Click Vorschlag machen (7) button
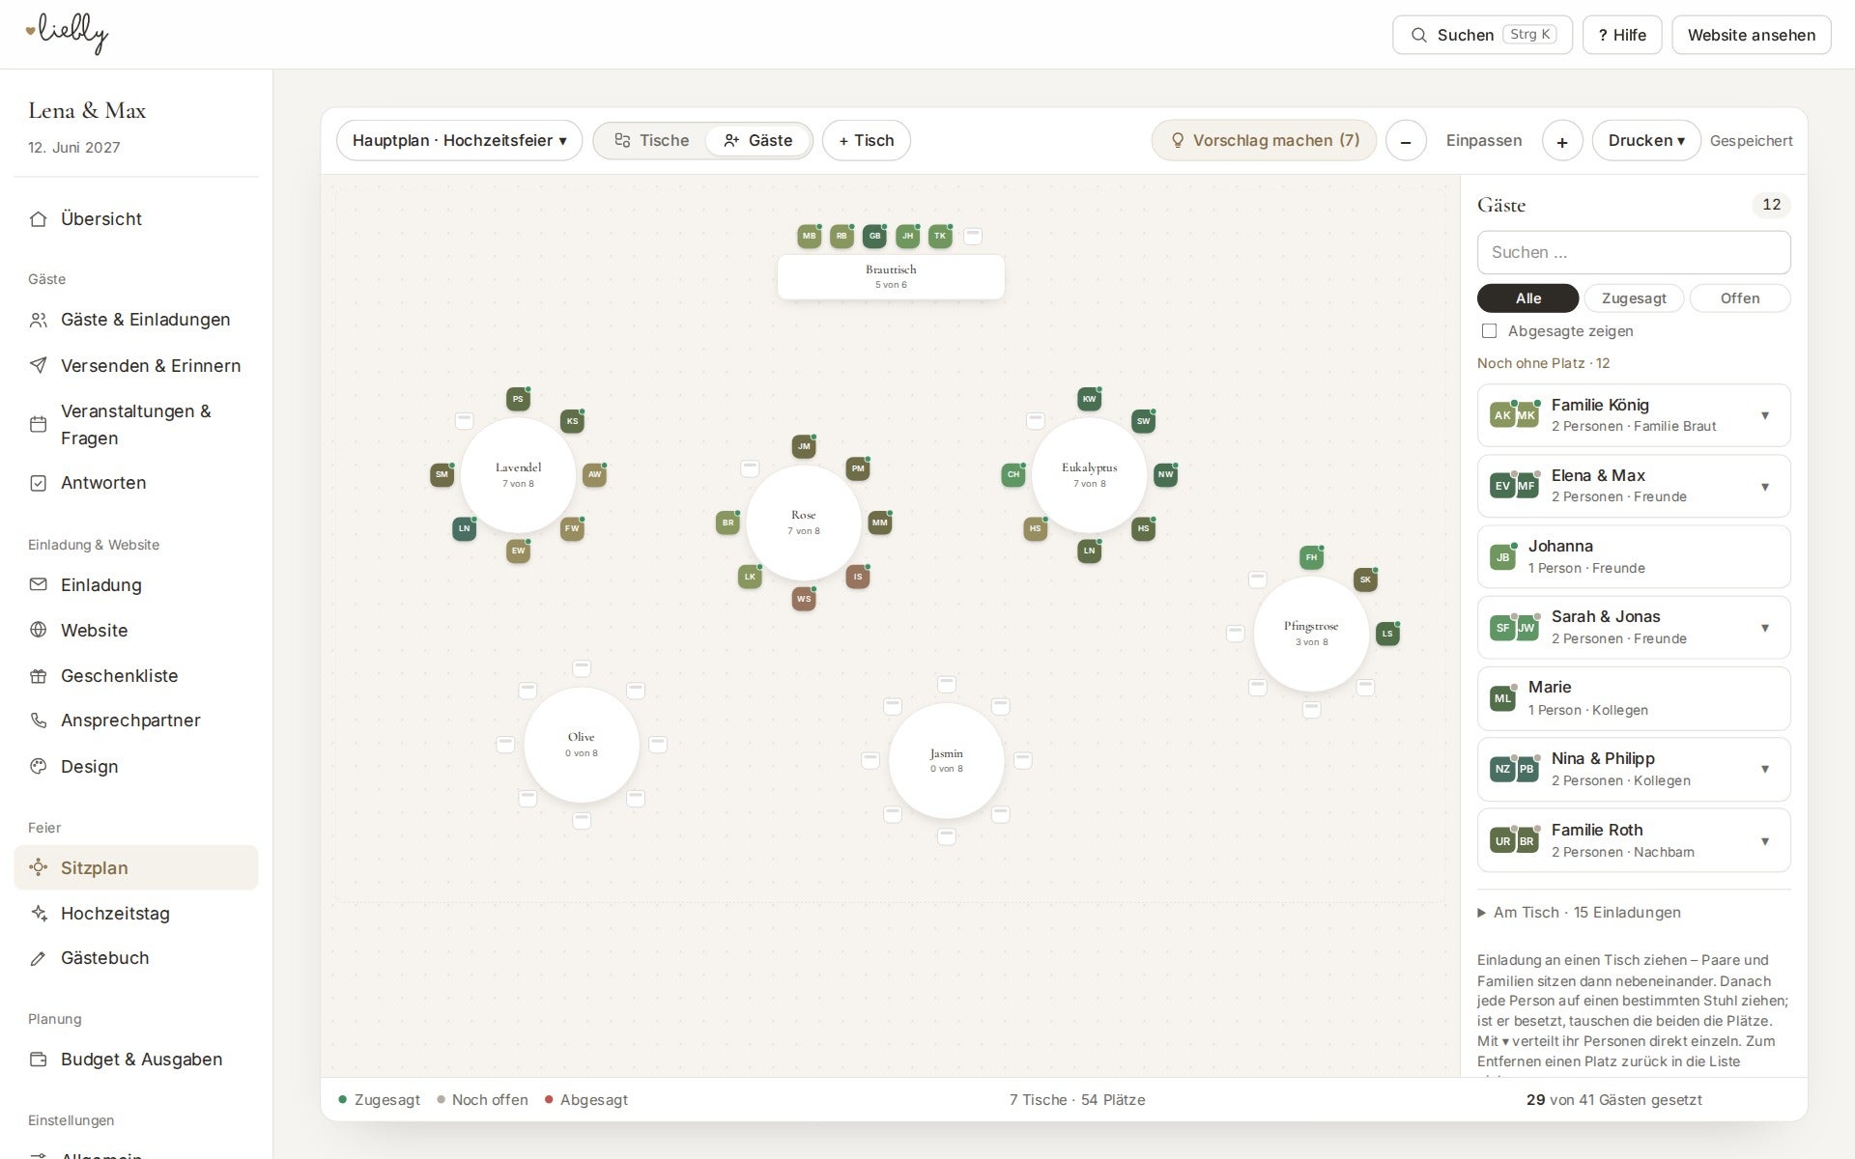Image resolution: width=1855 pixels, height=1159 pixels. pyautogui.click(x=1264, y=140)
